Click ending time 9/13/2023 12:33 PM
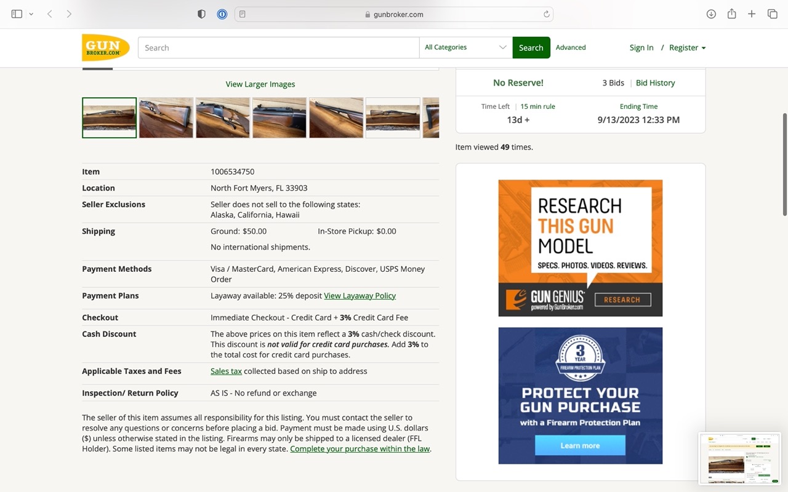The width and height of the screenshot is (788, 492). pos(638,120)
